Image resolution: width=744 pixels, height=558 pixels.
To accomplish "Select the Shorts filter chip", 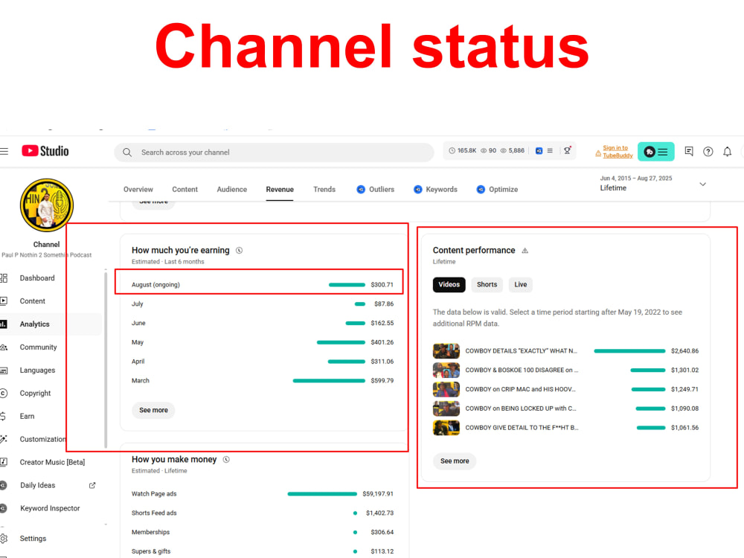I will pyautogui.click(x=487, y=285).
